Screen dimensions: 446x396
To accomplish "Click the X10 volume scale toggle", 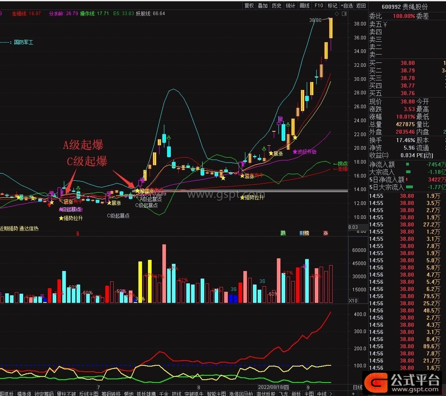I will (353, 300).
